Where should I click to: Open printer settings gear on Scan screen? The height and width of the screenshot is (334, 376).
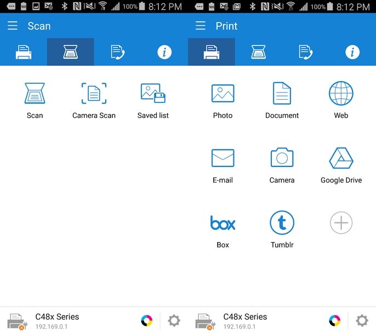174,320
